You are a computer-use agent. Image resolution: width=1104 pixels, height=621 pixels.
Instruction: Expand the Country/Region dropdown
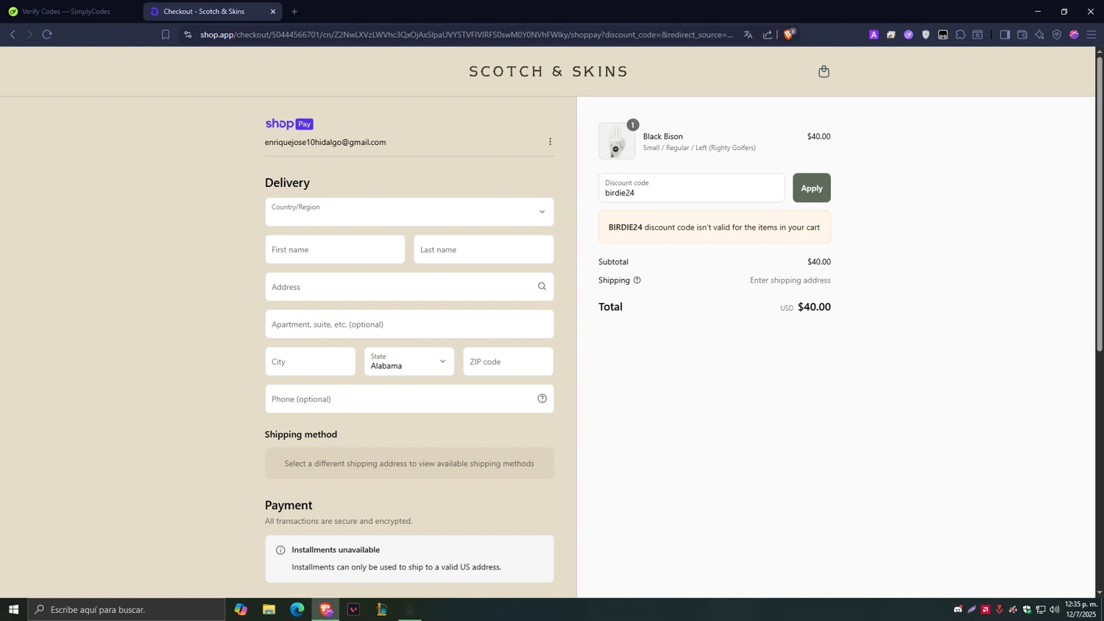pyautogui.click(x=409, y=212)
